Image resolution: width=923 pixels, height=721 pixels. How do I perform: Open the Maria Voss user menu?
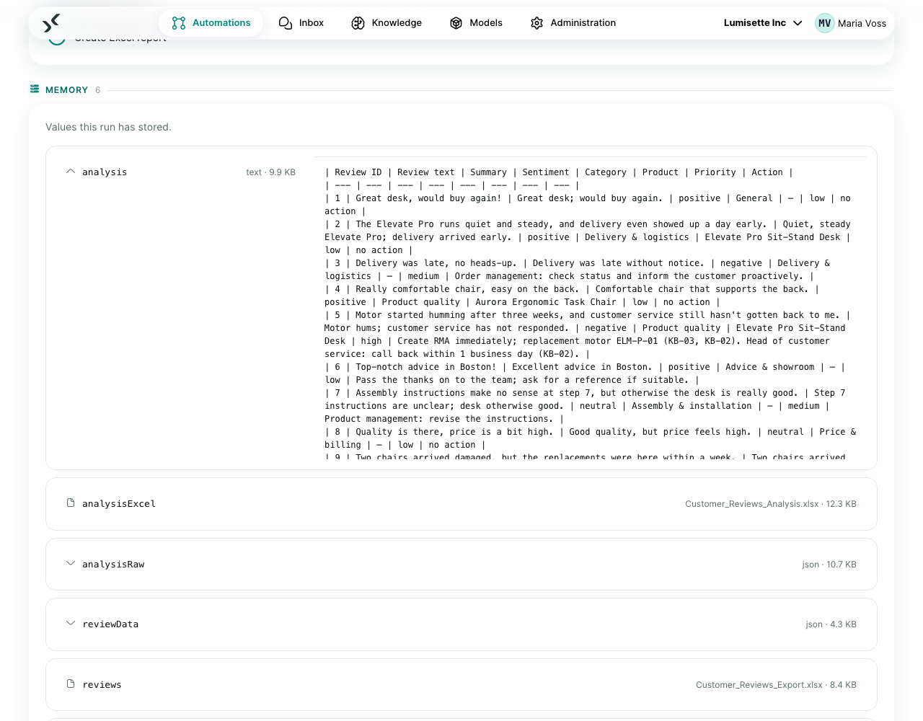click(851, 23)
